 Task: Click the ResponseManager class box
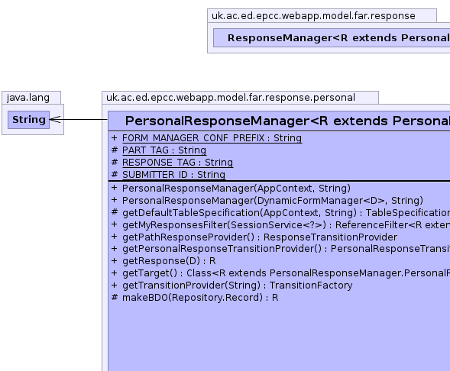pyautogui.click(x=332, y=38)
